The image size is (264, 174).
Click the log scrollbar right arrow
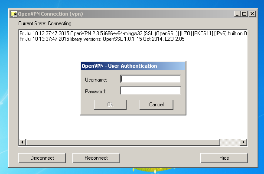244,142
